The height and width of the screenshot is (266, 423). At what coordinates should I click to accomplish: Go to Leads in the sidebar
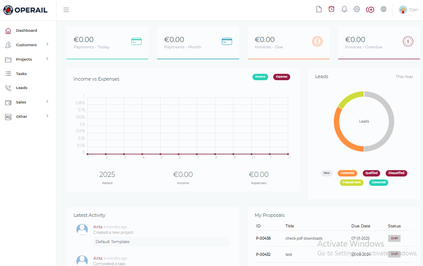click(x=22, y=88)
